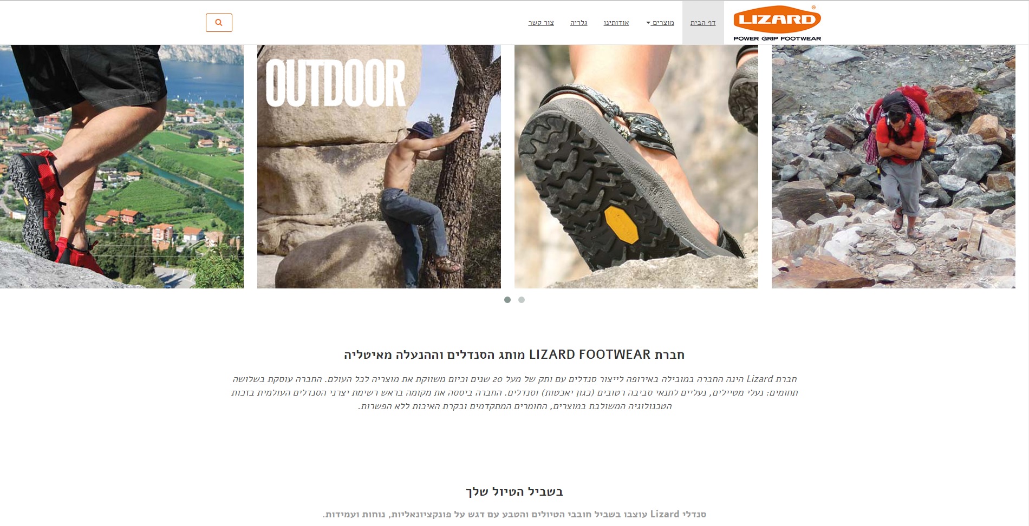Click the hiker on rocks image
The height and width of the screenshot is (526, 1029).
894,167
